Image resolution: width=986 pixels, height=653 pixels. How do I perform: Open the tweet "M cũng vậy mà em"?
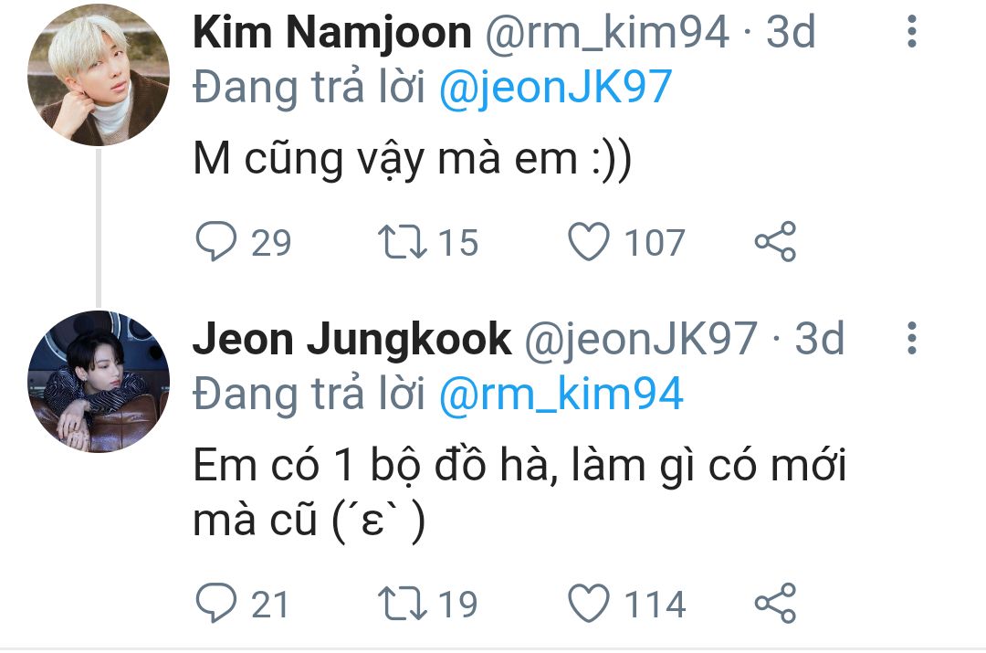[x=412, y=161]
